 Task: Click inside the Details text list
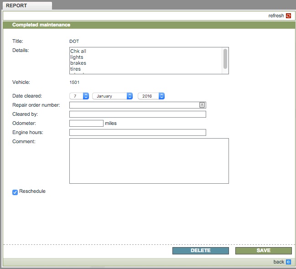(x=145, y=61)
